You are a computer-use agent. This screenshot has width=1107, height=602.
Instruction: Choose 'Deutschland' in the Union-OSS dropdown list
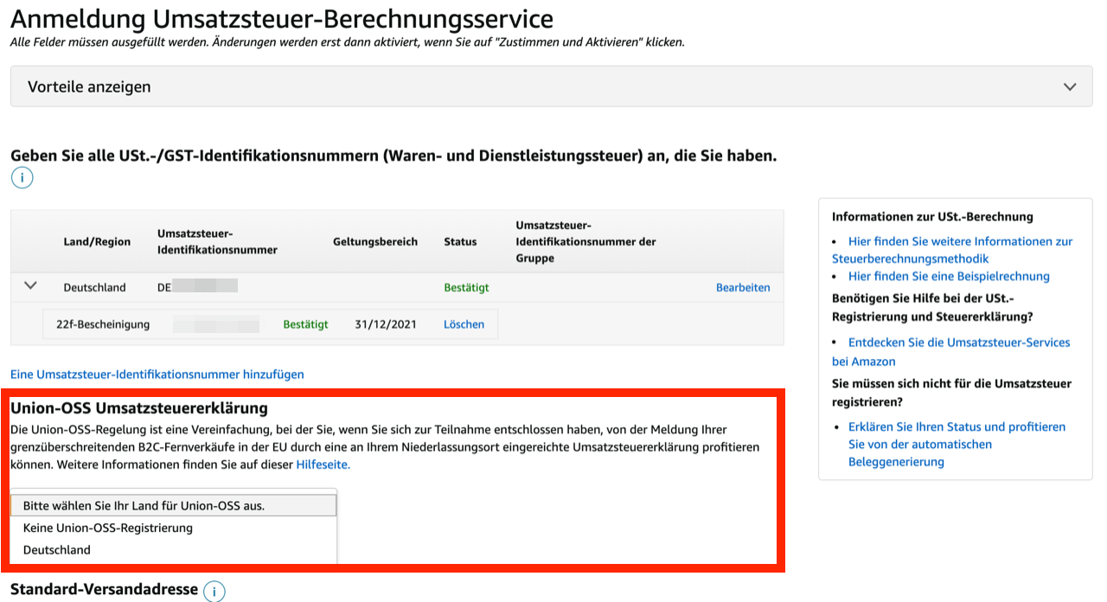(57, 550)
